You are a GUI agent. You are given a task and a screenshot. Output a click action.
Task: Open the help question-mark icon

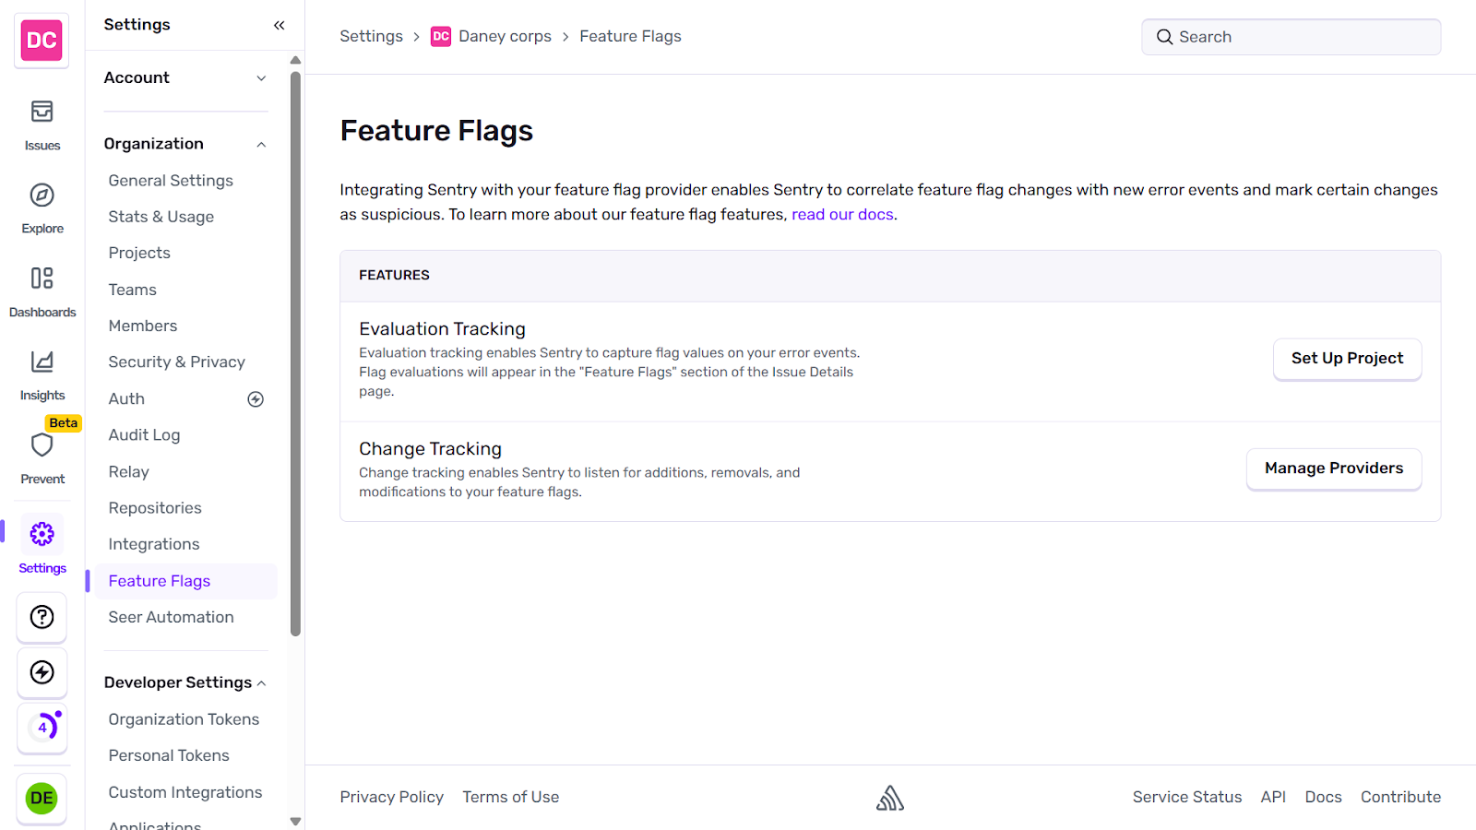pos(42,617)
